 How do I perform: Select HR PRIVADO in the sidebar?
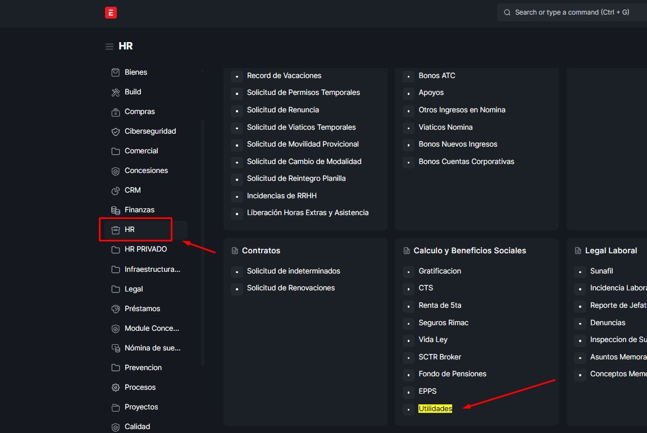(x=145, y=249)
